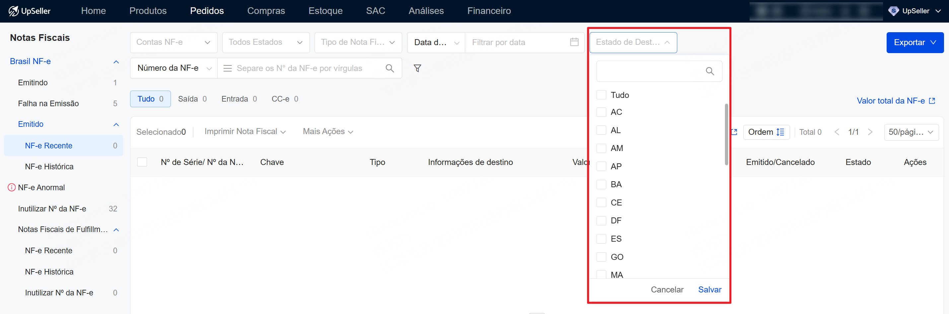Switch to the Saída tab
Viewport: 949px width, 314px height.
click(x=192, y=99)
